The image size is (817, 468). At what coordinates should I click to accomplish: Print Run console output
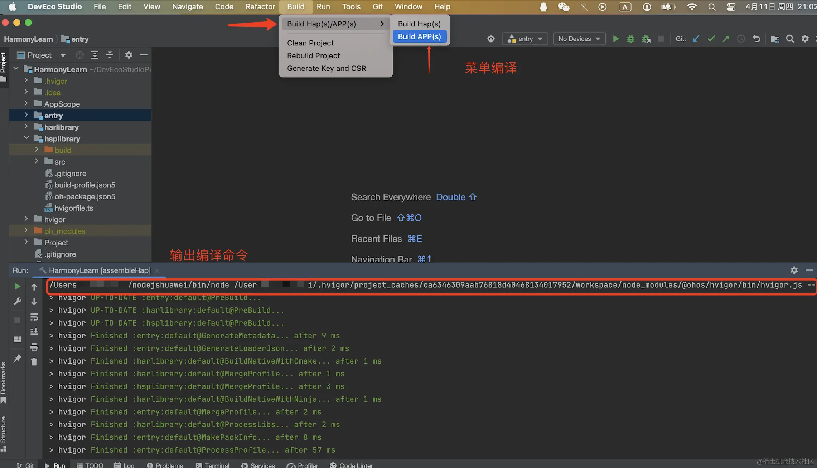[34, 347]
